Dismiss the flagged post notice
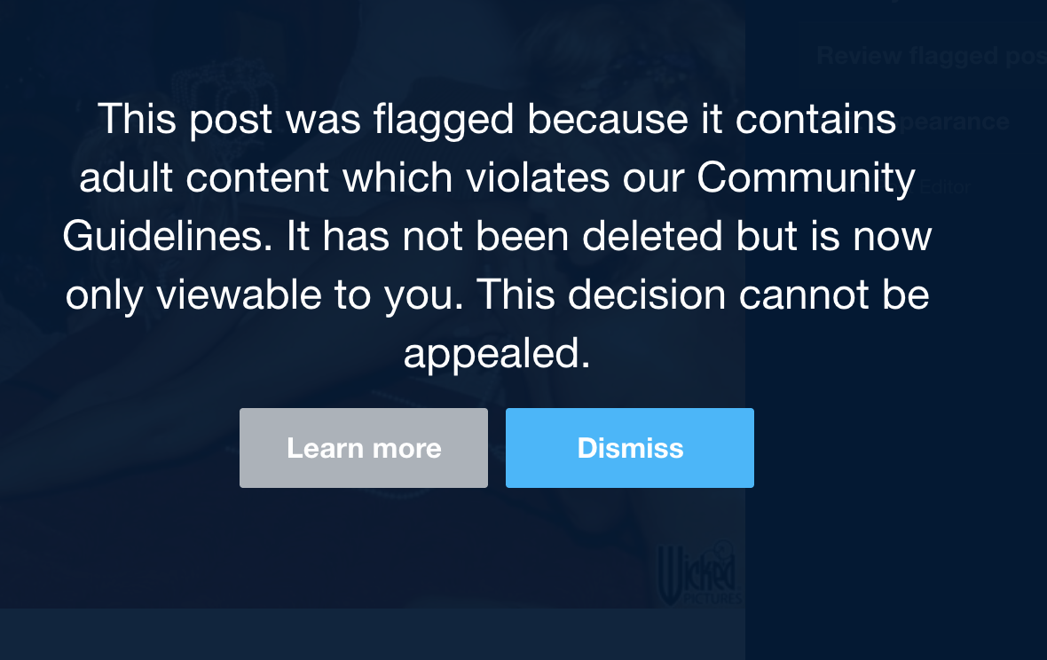The height and width of the screenshot is (660, 1047). [630, 448]
